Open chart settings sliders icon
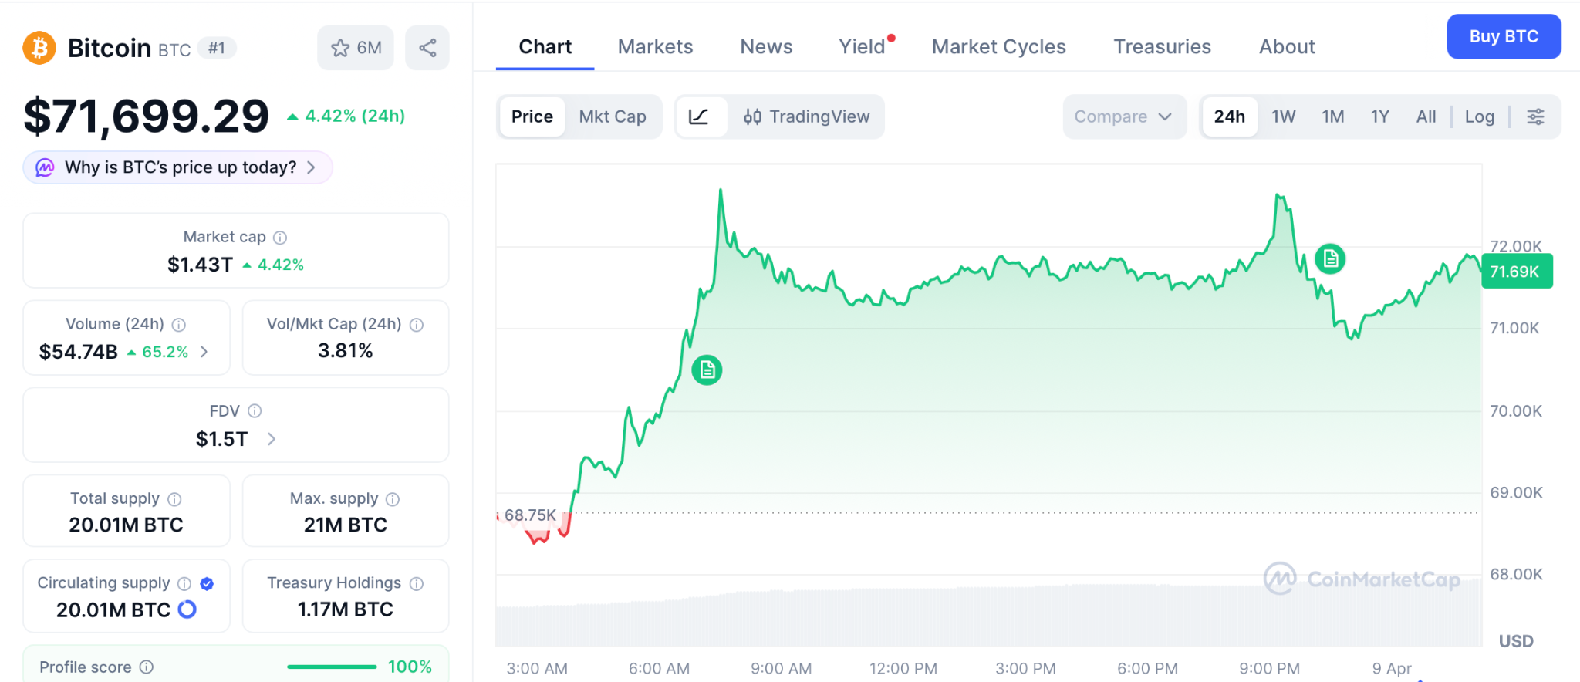 tap(1535, 117)
